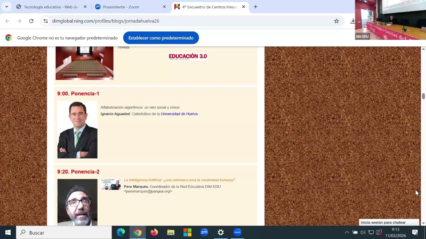Launch Microsoft Edge from the taskbar

click(121, 232)
